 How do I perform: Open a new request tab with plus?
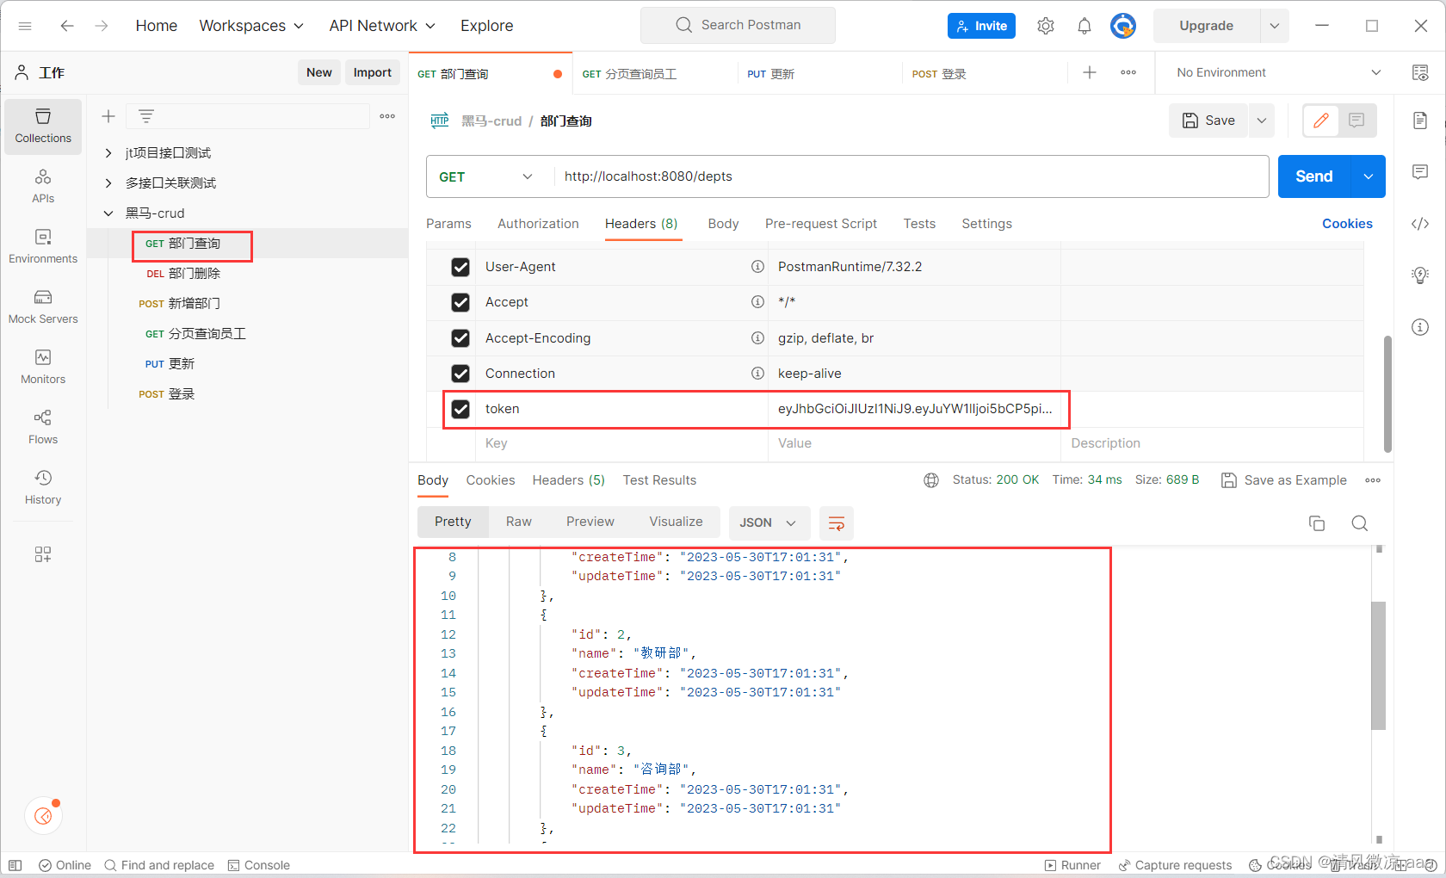click(1090, 72)
